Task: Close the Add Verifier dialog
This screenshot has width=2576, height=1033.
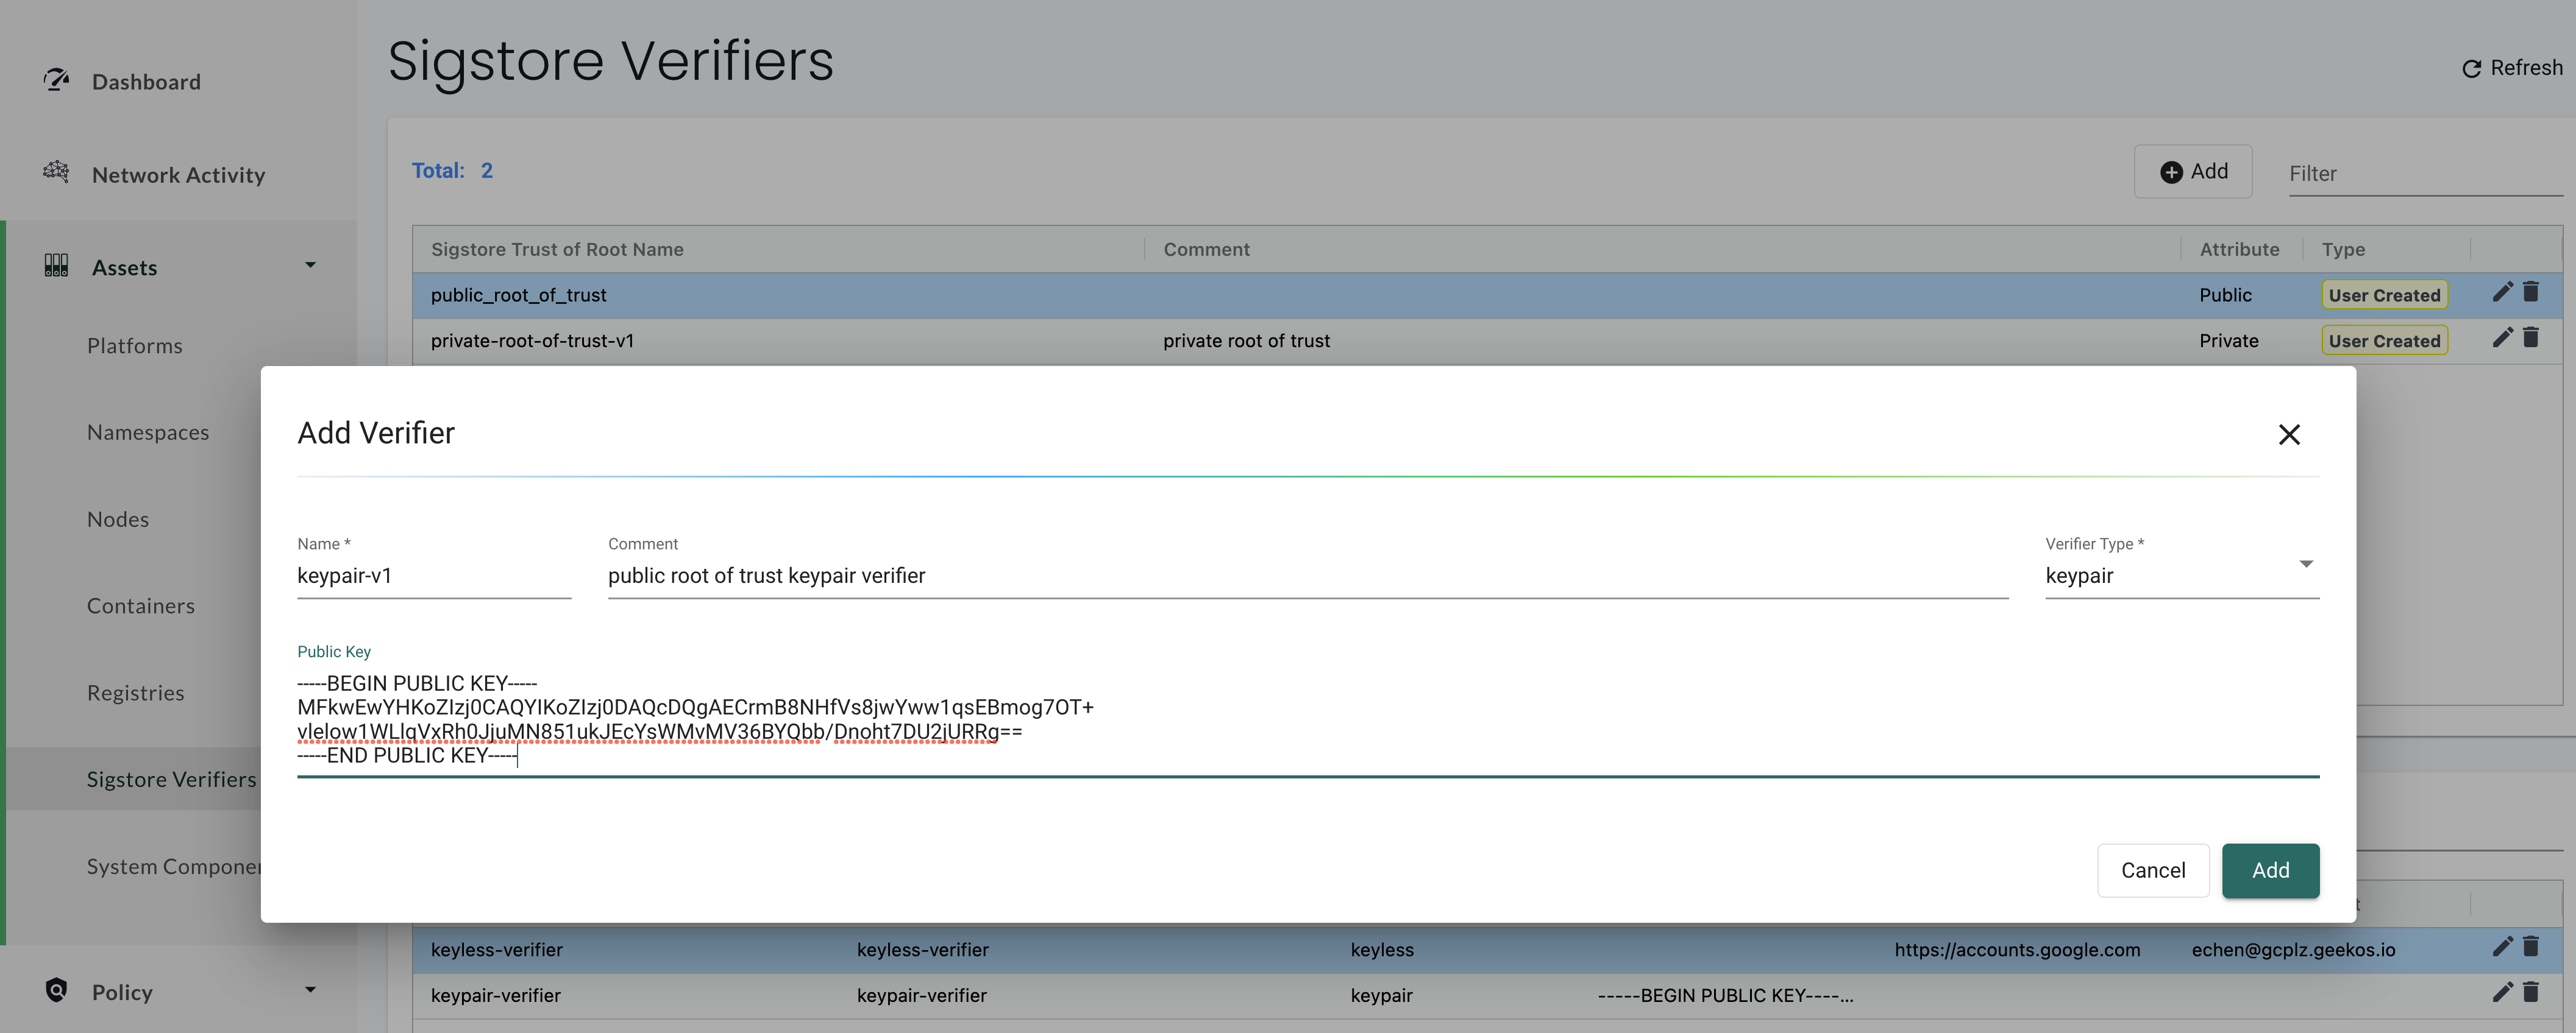Action: coord(2289,435)
